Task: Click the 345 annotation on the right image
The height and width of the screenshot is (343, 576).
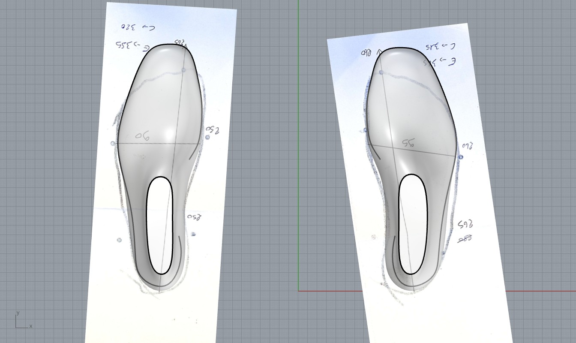Action: pyautogui.click(x=440, y=45)
